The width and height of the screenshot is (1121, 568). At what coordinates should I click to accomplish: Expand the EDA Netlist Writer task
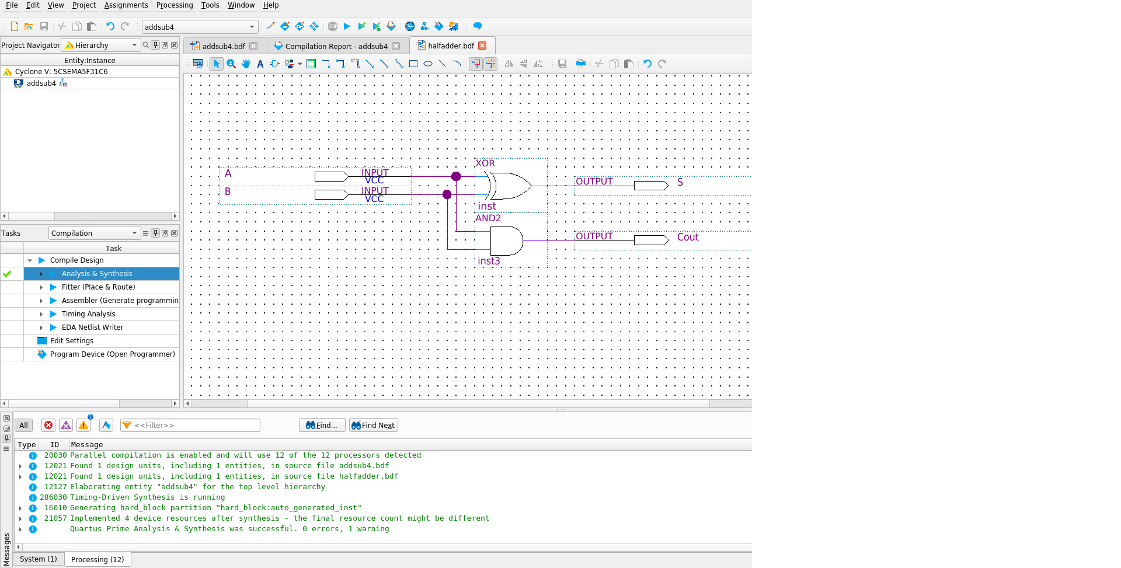click(41, 327)
